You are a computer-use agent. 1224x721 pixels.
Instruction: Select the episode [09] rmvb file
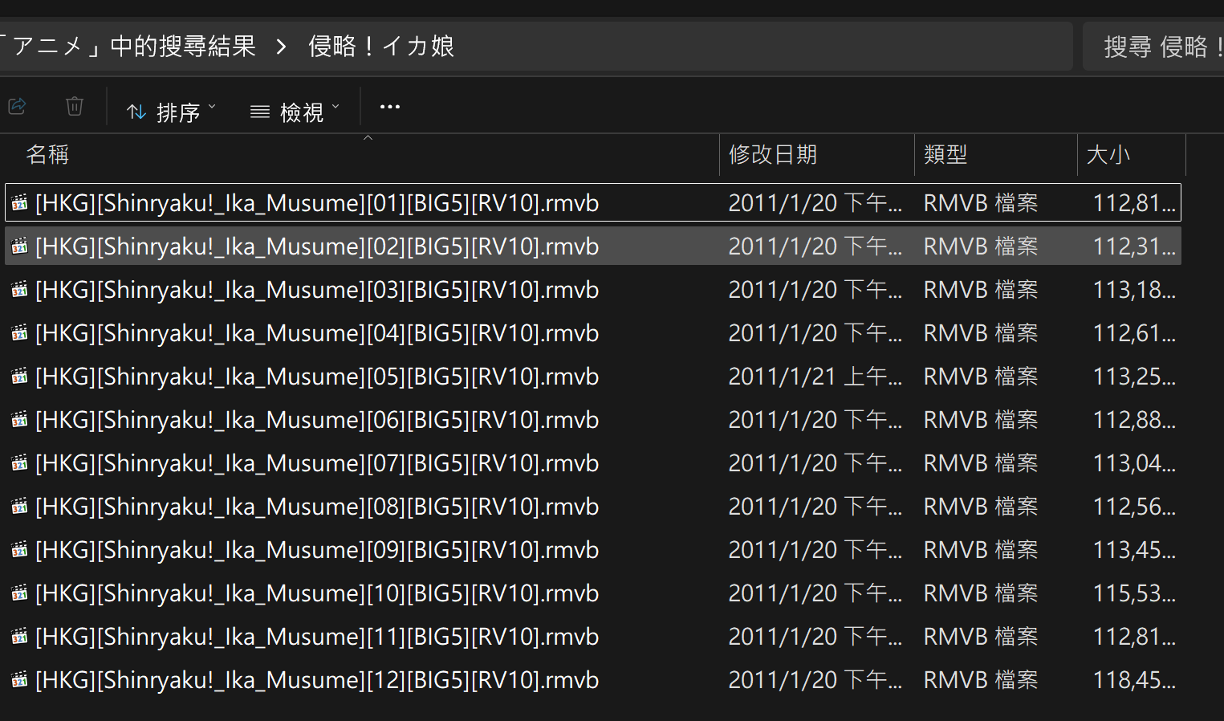coord(593,550)
